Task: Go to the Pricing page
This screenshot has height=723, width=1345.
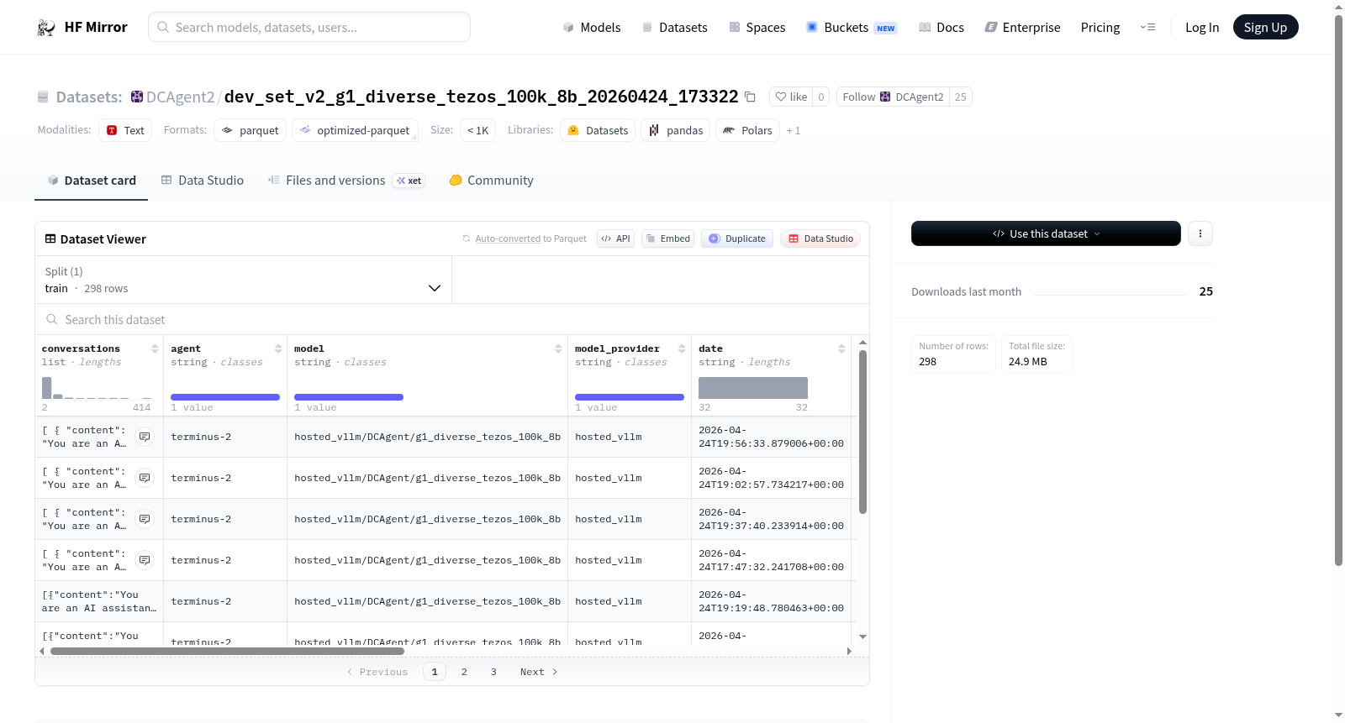Action: tap(1100, 27)
